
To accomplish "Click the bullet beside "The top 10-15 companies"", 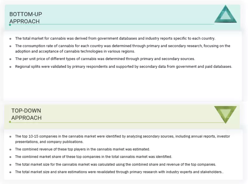I will [11, 137].
